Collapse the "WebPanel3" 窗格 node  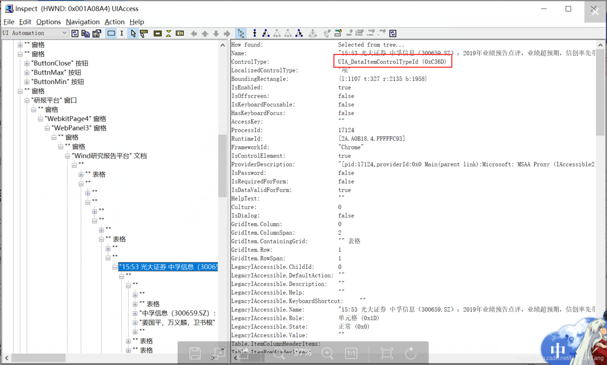47,128
